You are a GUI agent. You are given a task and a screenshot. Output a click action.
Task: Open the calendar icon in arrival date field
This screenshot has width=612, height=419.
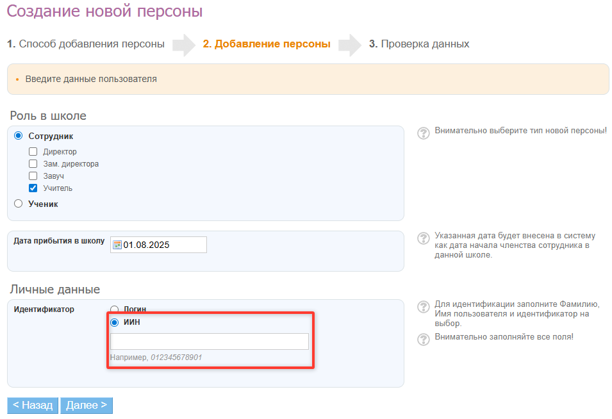117,245
